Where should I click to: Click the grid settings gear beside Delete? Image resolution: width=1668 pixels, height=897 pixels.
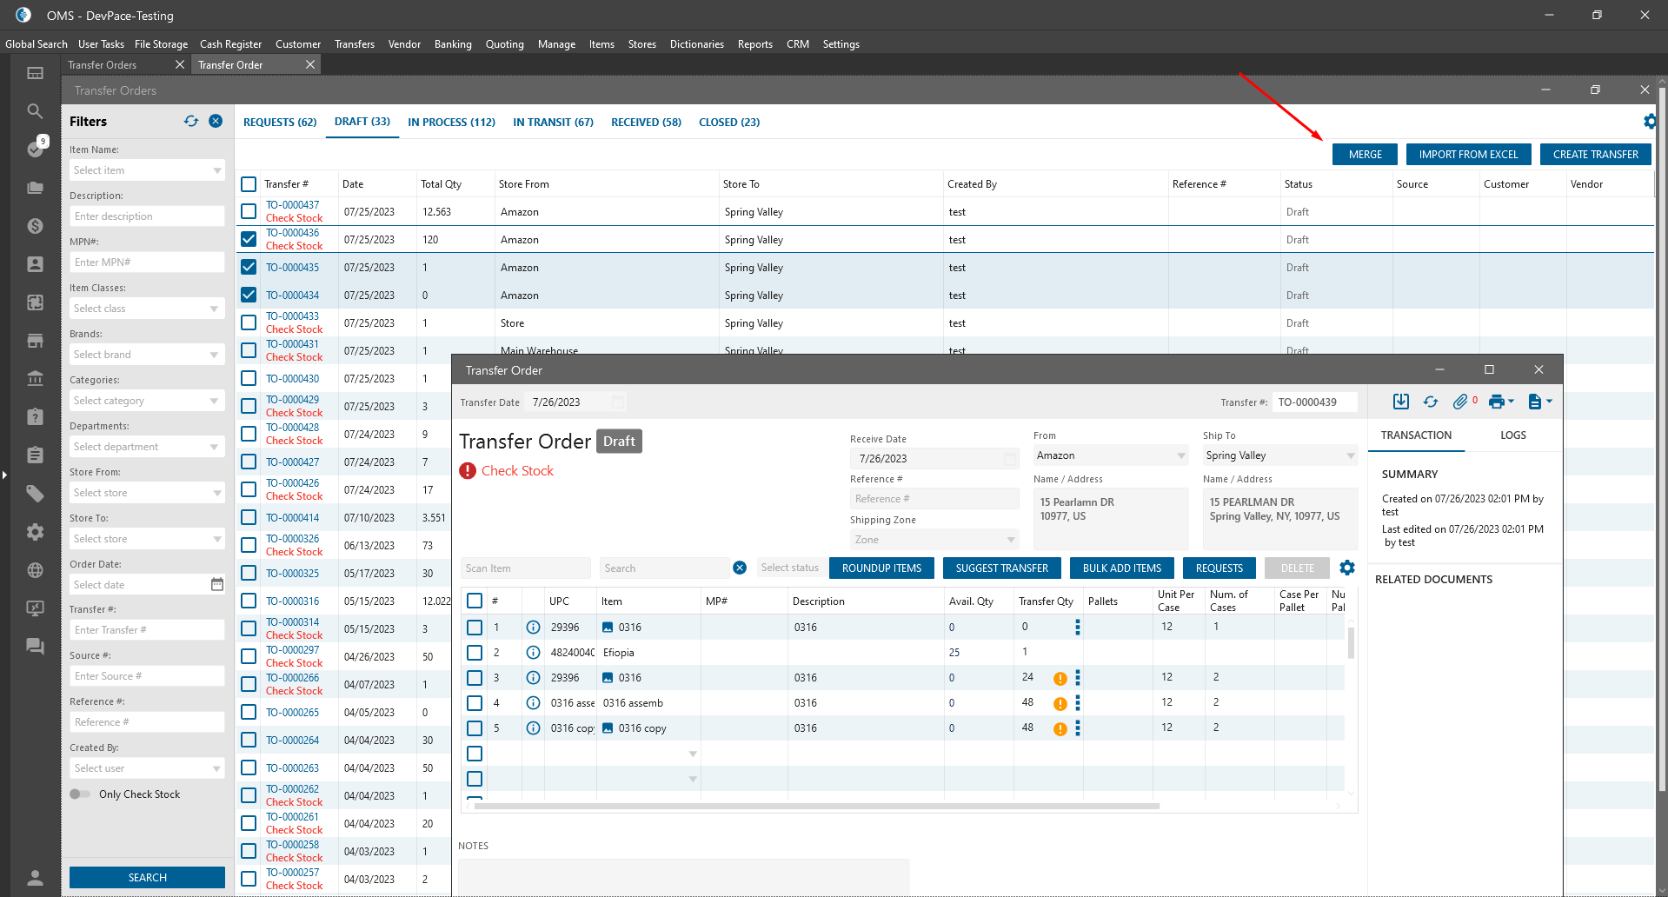[1347, 568]
